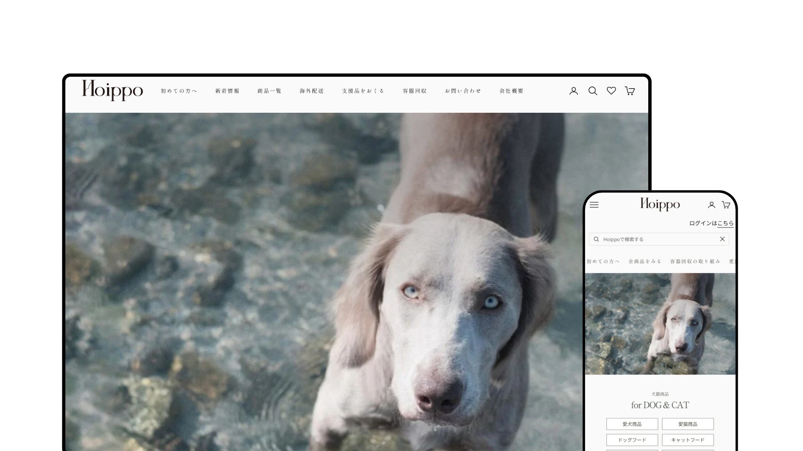This screenshot has width=803, height=451.
Task: Open the 容器回収 menu item
Action: (414, 91)
